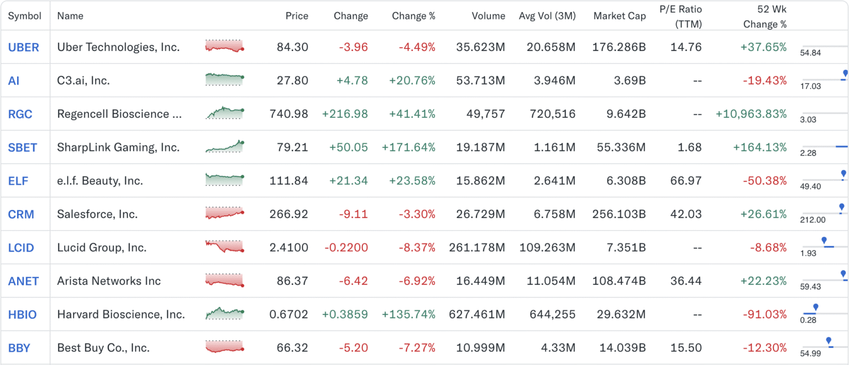Sort the table by the Price column
The height and width of the screenshot is (365, 849).
pyautogui.click(x=297, y=16)
